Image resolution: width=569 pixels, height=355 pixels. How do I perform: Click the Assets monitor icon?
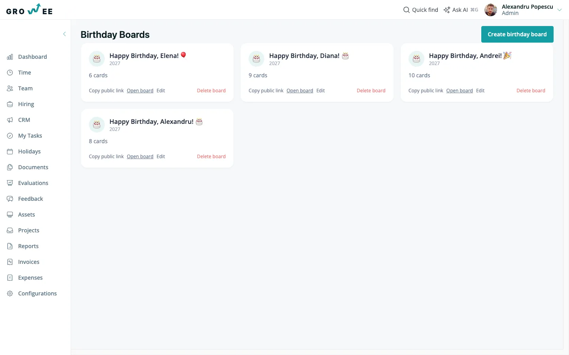(x=10, y=215)
